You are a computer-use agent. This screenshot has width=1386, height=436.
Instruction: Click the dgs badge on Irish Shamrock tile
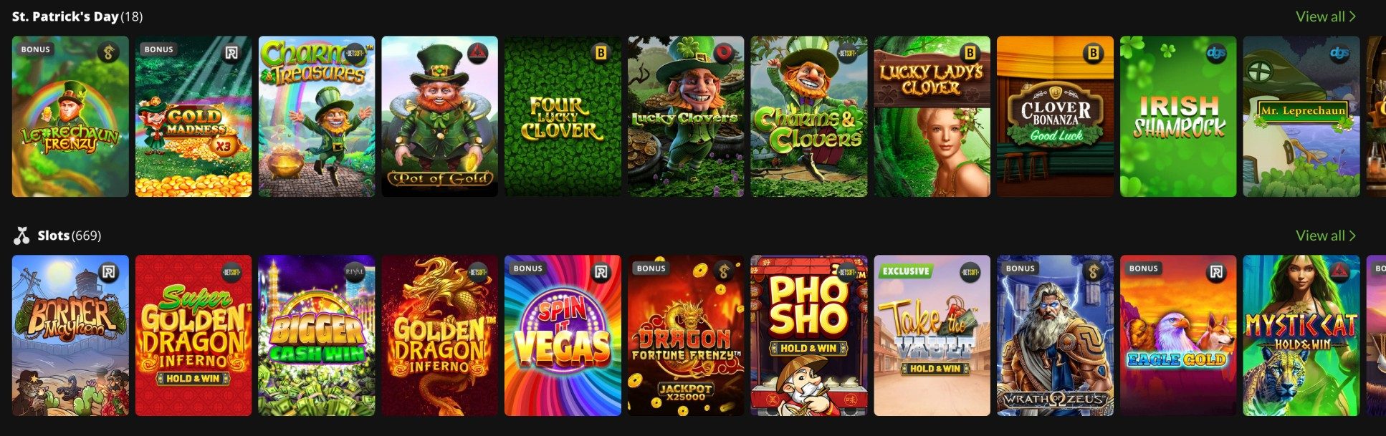tap(1216, 53)
